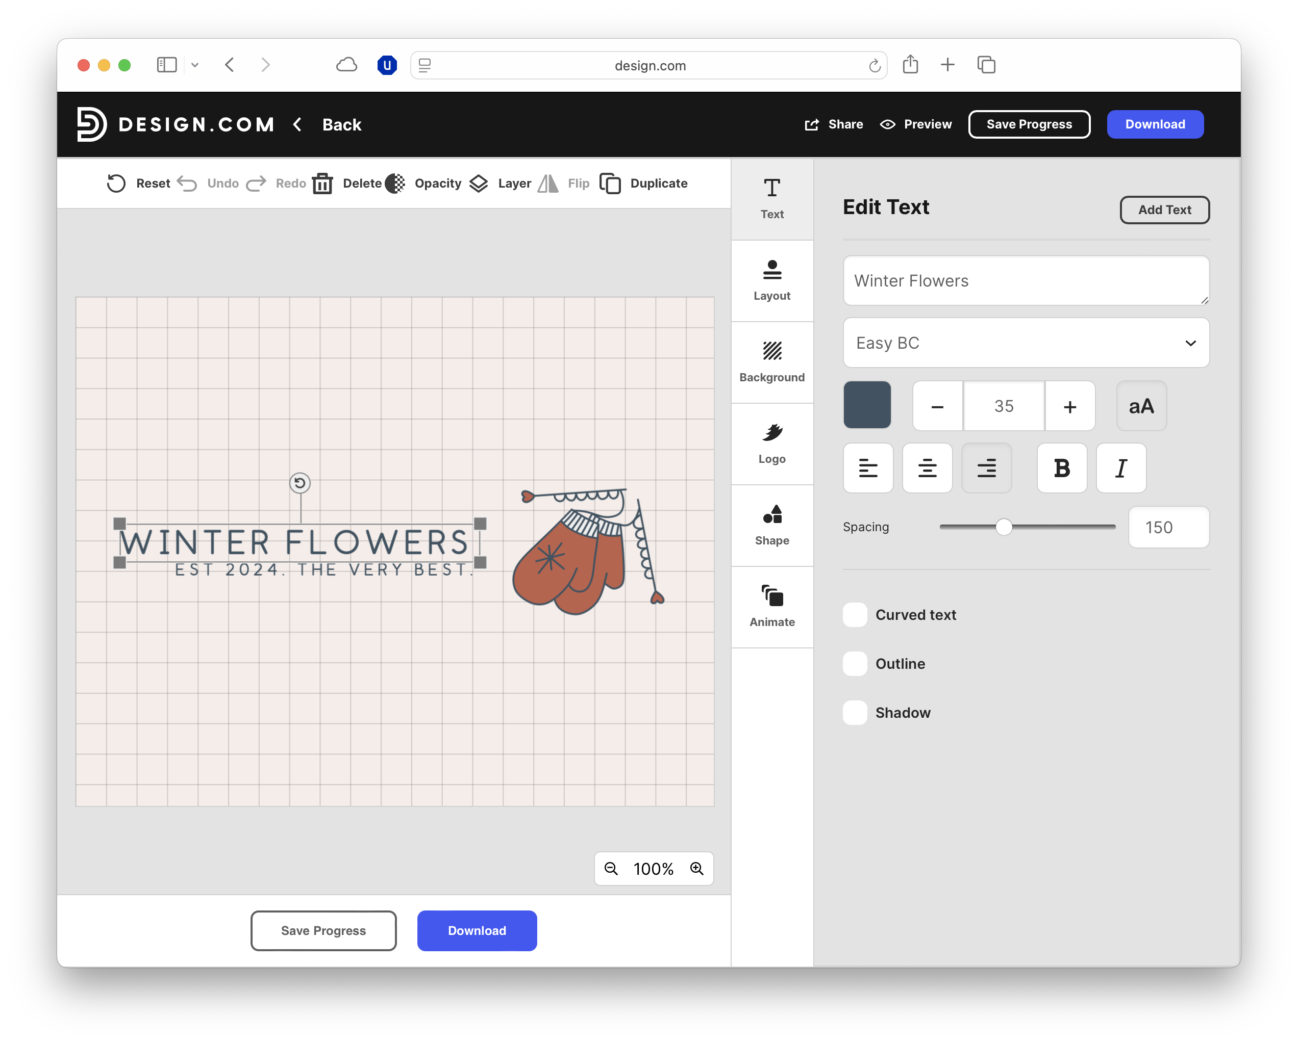The width and height of the screenshot is (1298, 1043).
Task: Click Add Text to insert new text
Action: click(1164, 210)
